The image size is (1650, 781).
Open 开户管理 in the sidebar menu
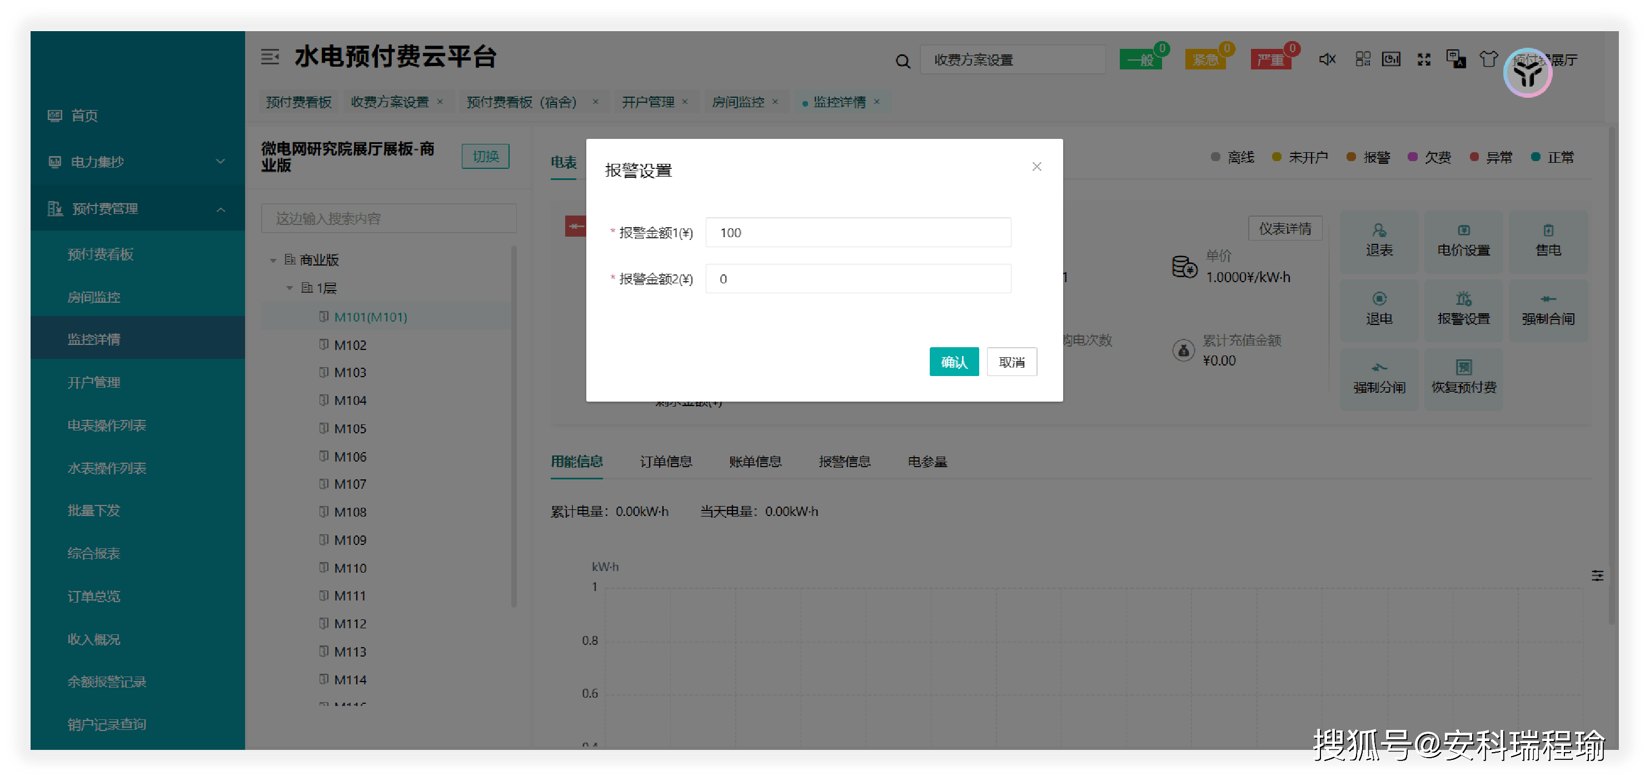pos(94,382)
